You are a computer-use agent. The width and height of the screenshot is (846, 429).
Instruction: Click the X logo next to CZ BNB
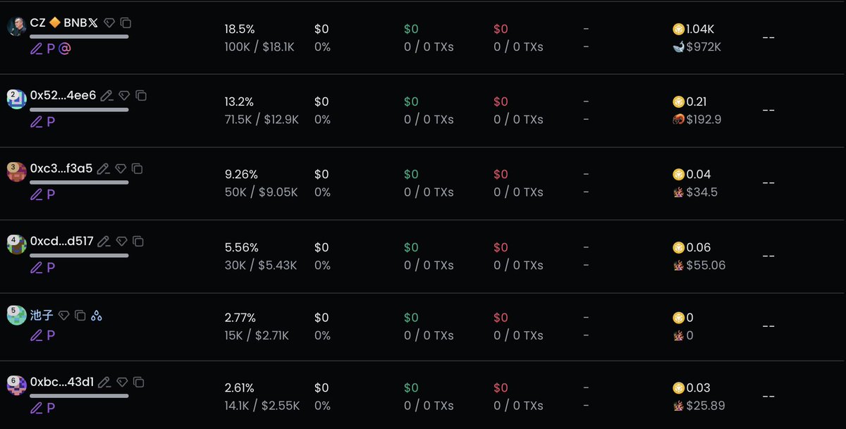(93, 23)
